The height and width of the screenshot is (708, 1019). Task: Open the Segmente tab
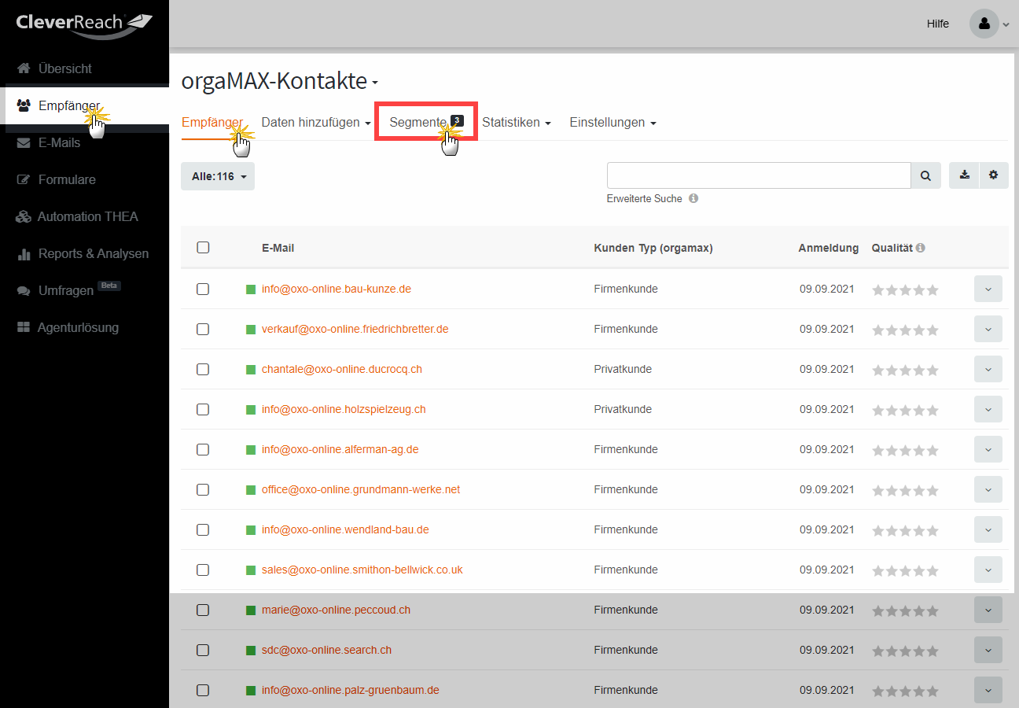click(426, 122)
